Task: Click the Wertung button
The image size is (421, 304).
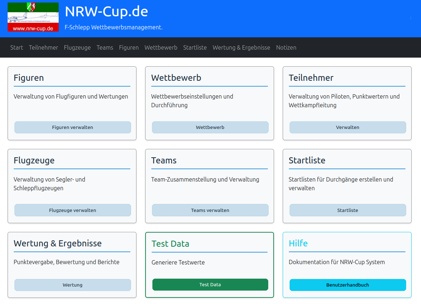Action: (x=72, y=285)
